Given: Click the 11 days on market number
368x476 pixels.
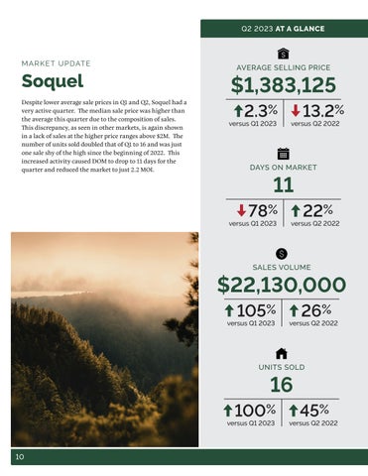Looking at the screenshot, I should tap(284, 184).
